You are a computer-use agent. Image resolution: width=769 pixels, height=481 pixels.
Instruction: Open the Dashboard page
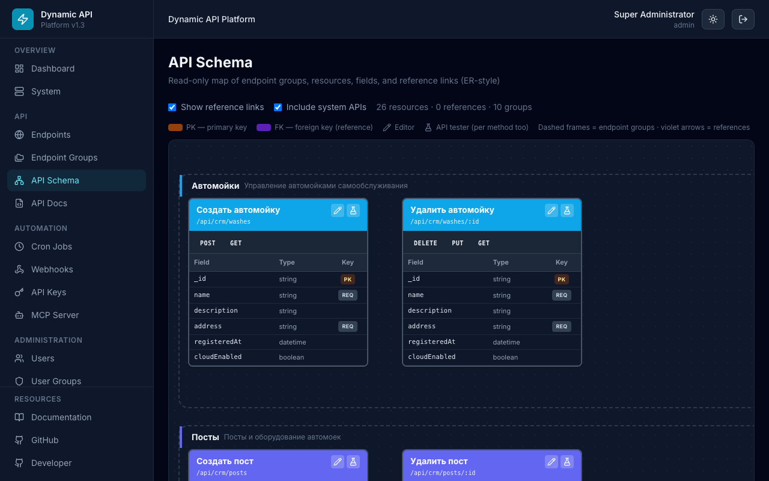[x=76, y=69]
